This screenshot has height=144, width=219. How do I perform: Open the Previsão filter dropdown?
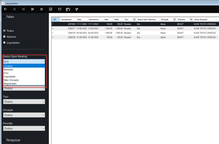[24, 128]
